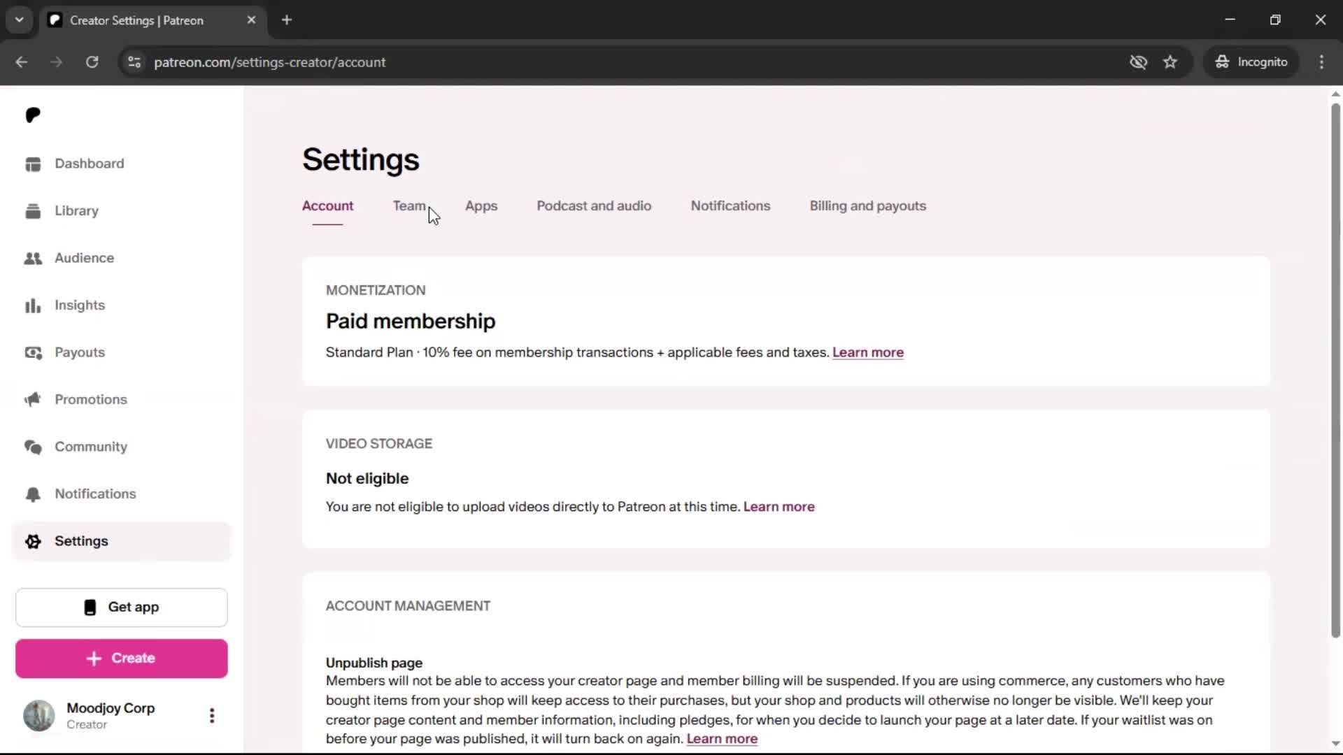Open Promotions megaphone icon
This screenshot has height=755, width=1343.
(x=33, y=400)
